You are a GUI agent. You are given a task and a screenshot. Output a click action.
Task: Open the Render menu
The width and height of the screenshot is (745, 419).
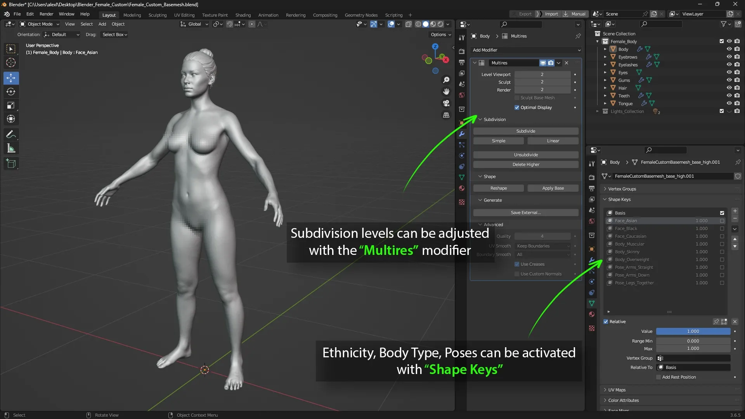point(46,14)
